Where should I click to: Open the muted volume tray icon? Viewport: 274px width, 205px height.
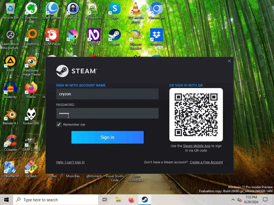pyautogui.click(x=239, y=200)
